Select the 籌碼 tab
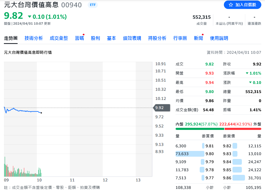 [x=79, y=38]
